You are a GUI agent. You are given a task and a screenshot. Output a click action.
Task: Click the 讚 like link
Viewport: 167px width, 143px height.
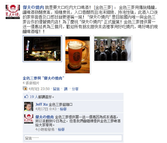[66, 89]
